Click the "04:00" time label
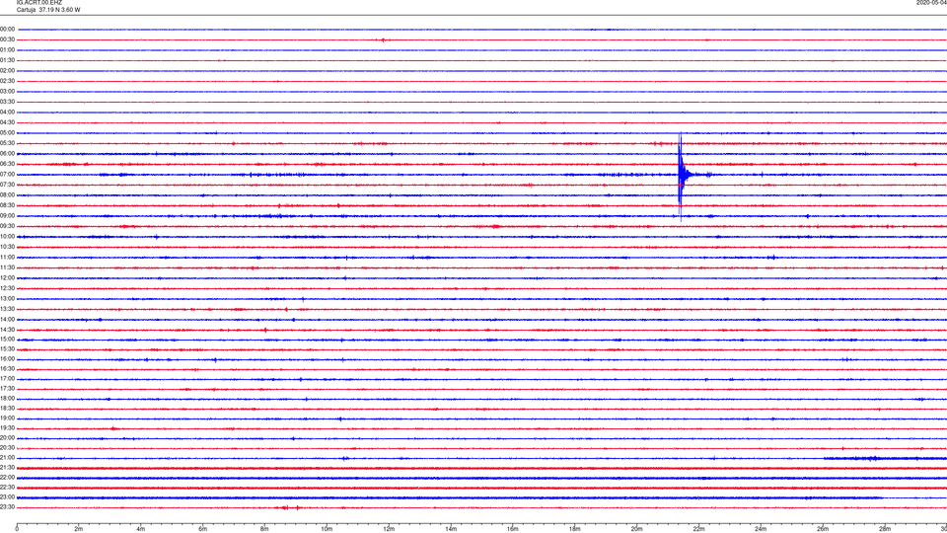Viewport: 947px width, 533px height. tap(7, 112)
